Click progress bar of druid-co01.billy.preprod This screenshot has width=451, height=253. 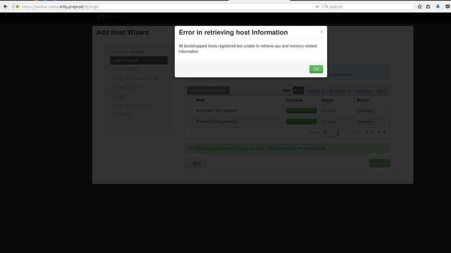coord(301,111)
